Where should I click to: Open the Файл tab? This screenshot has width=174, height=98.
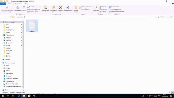coord(3,4)
